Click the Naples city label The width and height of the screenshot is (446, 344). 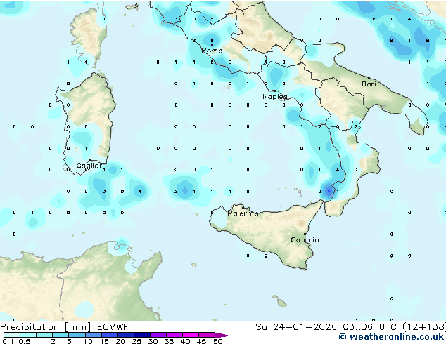pos(275,97)
